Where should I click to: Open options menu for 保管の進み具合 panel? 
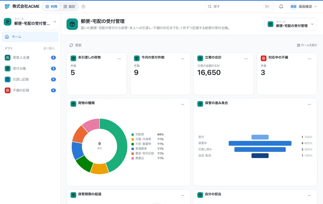(x=309, y=104)
